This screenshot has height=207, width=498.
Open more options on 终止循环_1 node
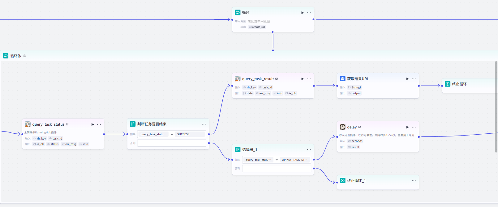[x=414, y=181]
